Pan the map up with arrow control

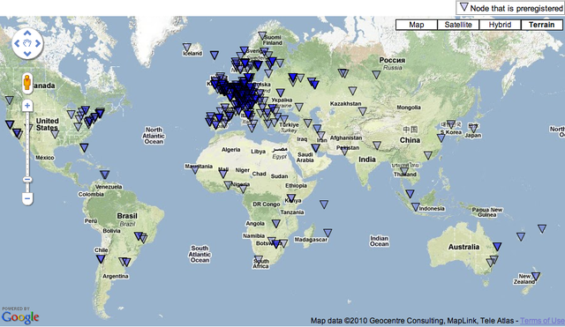pos(27,33)
